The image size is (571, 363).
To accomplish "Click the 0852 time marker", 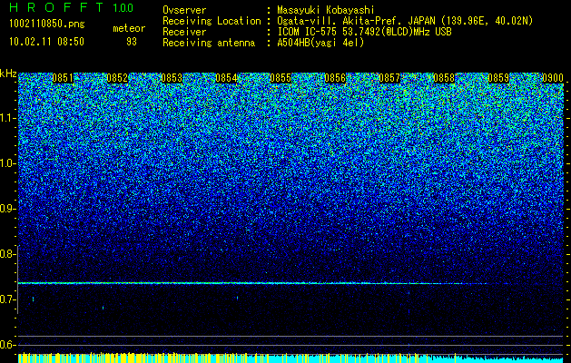I will point(117,78).
